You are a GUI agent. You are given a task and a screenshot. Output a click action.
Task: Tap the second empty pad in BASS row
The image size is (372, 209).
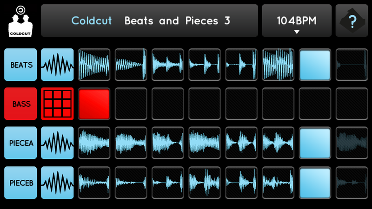coord(131,104)
